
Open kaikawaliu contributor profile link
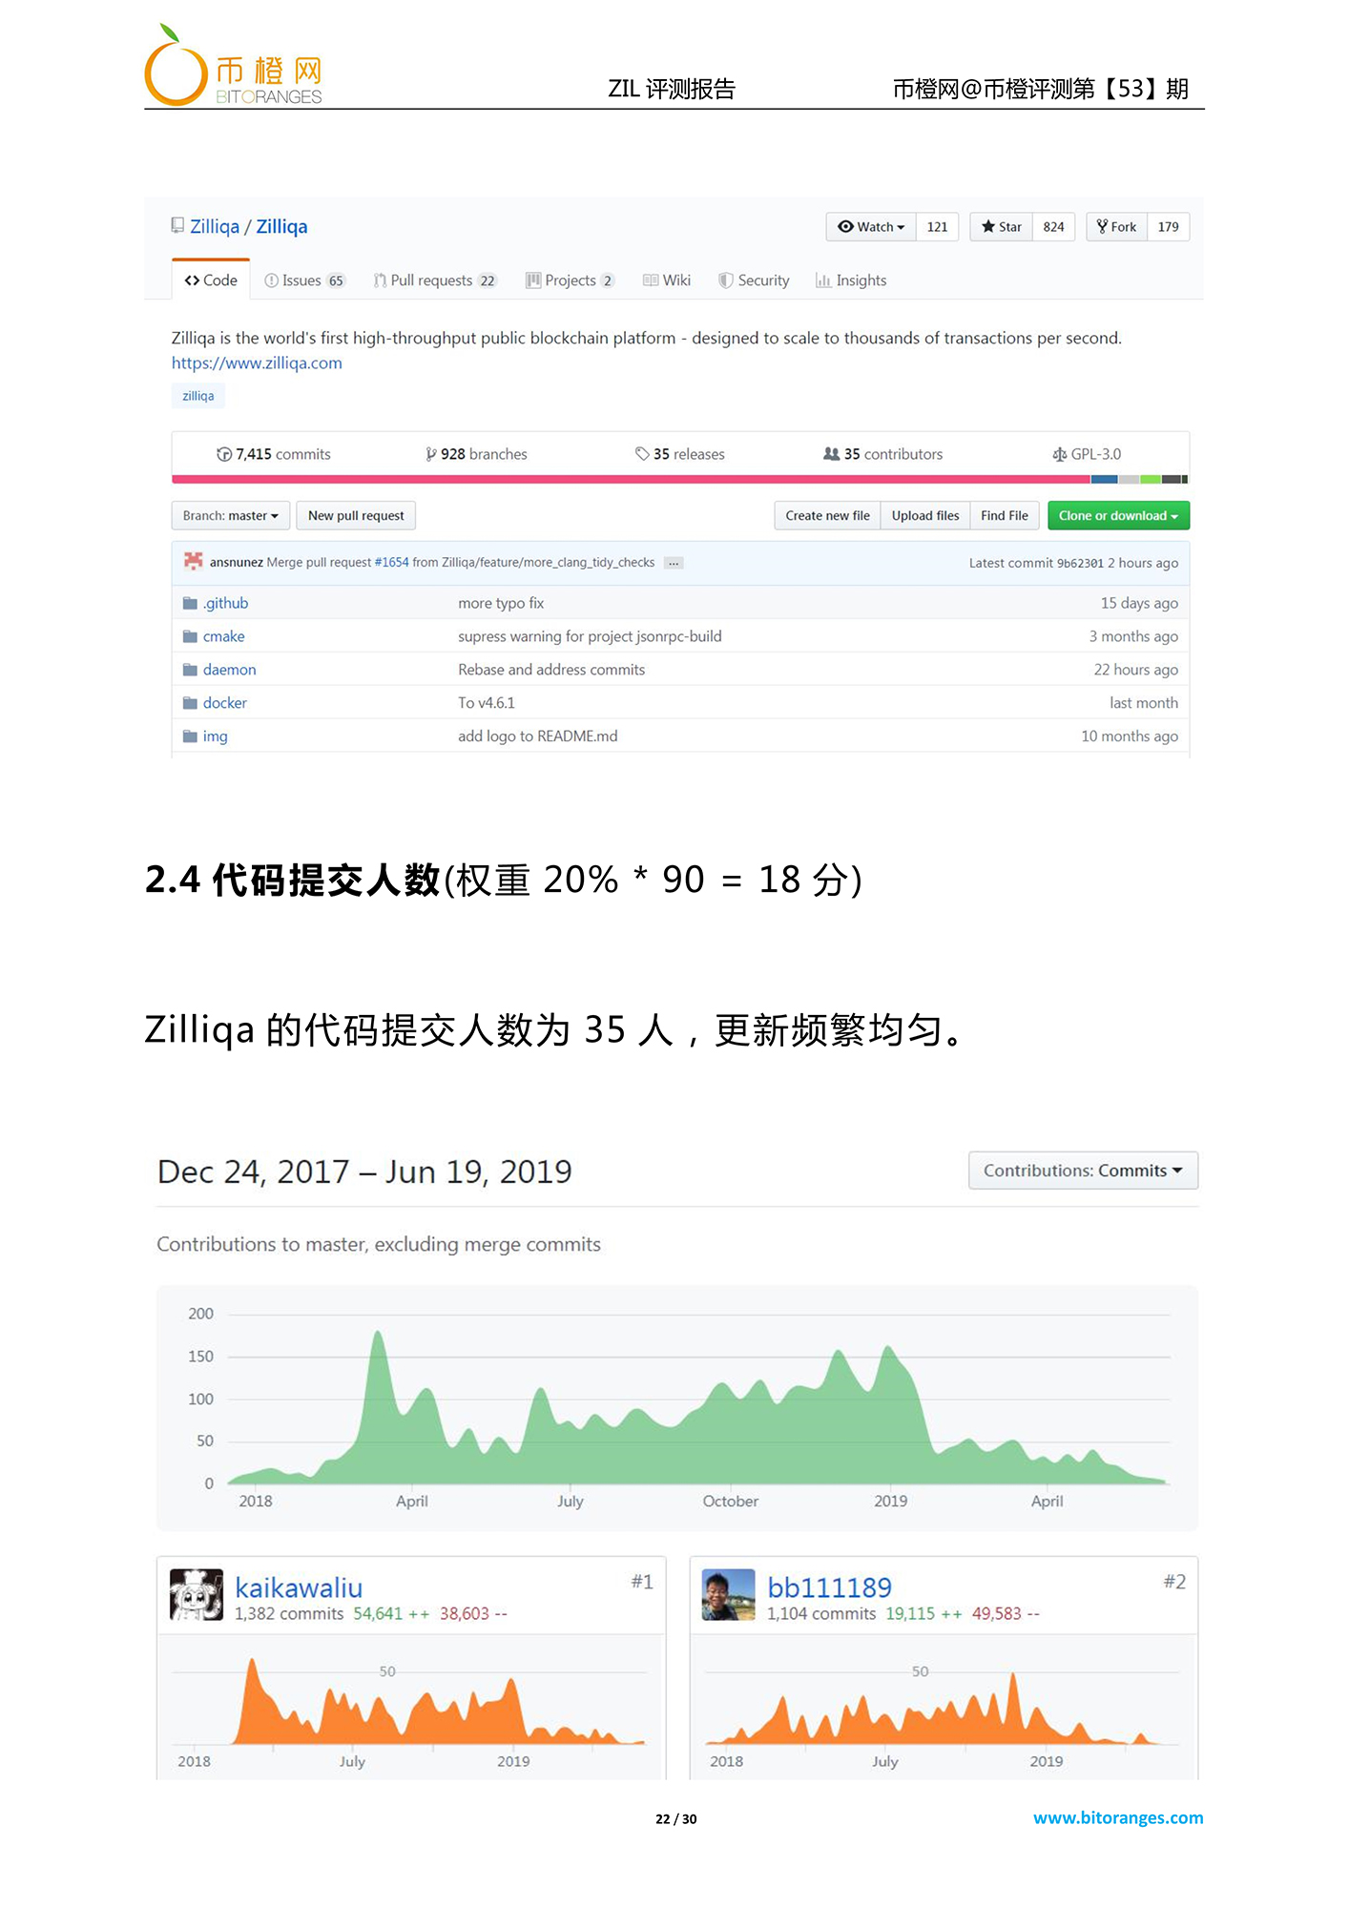(x=299, y=1587)
